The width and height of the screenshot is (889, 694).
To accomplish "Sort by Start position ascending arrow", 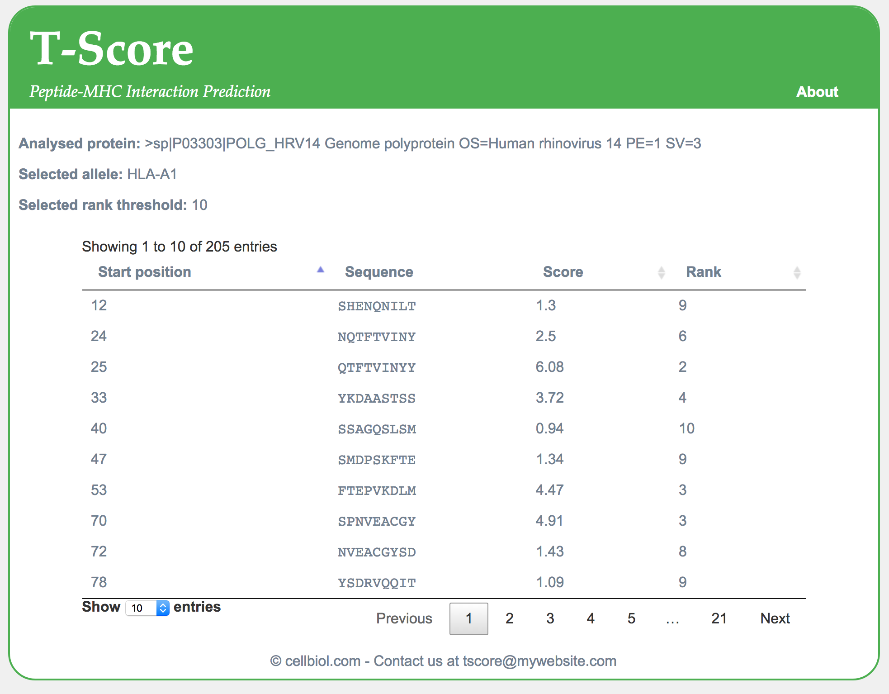I will click(321, 270).
